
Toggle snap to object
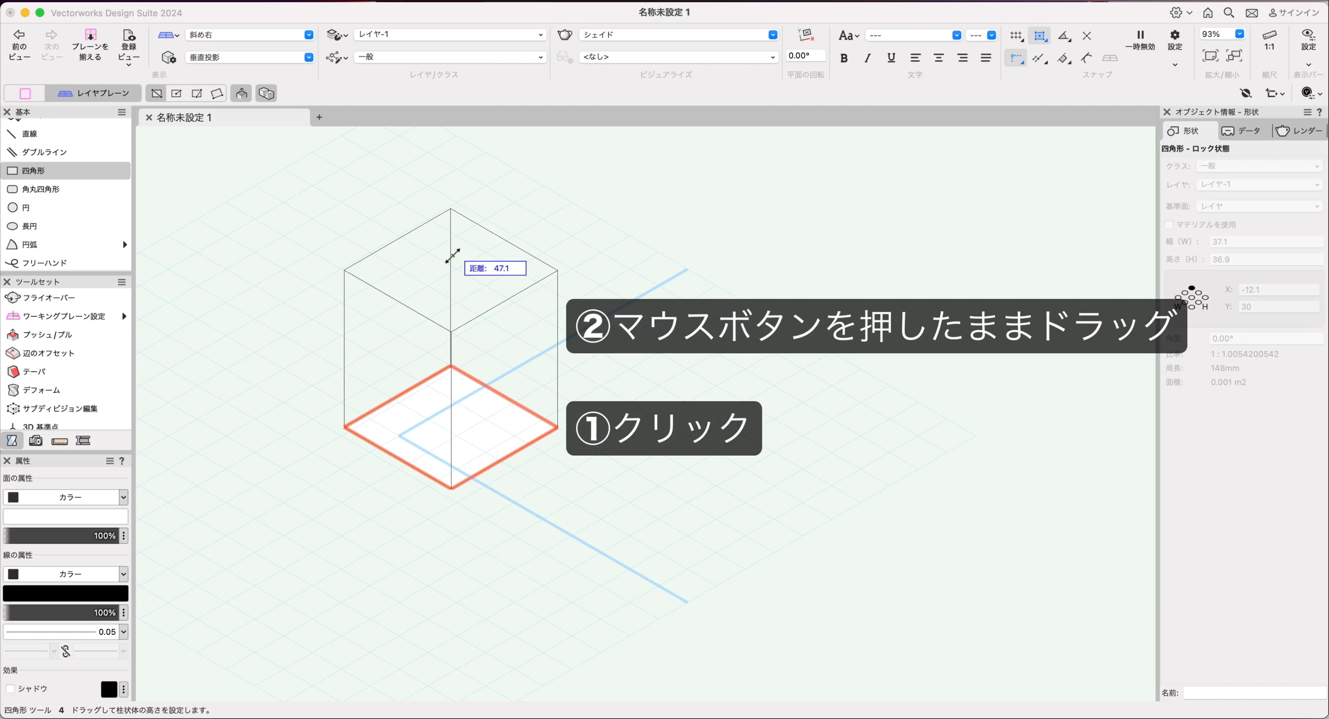pos(1039,35)
